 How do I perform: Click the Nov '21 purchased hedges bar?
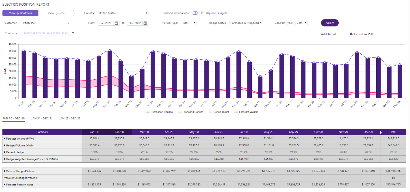(x=260, y=87)
